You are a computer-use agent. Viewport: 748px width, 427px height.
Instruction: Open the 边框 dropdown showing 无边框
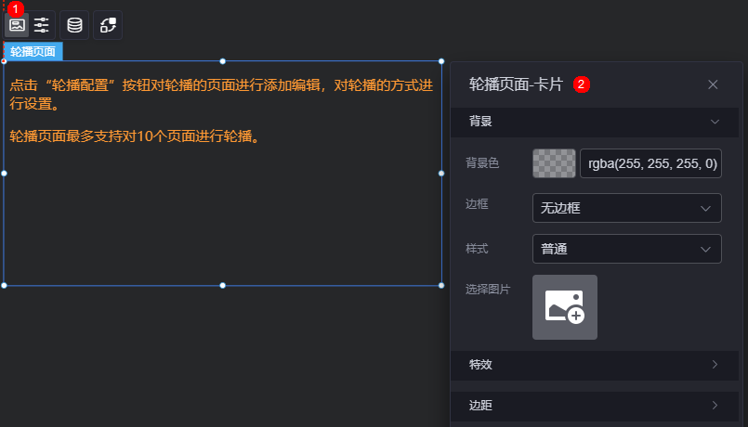tap(627, 208)
